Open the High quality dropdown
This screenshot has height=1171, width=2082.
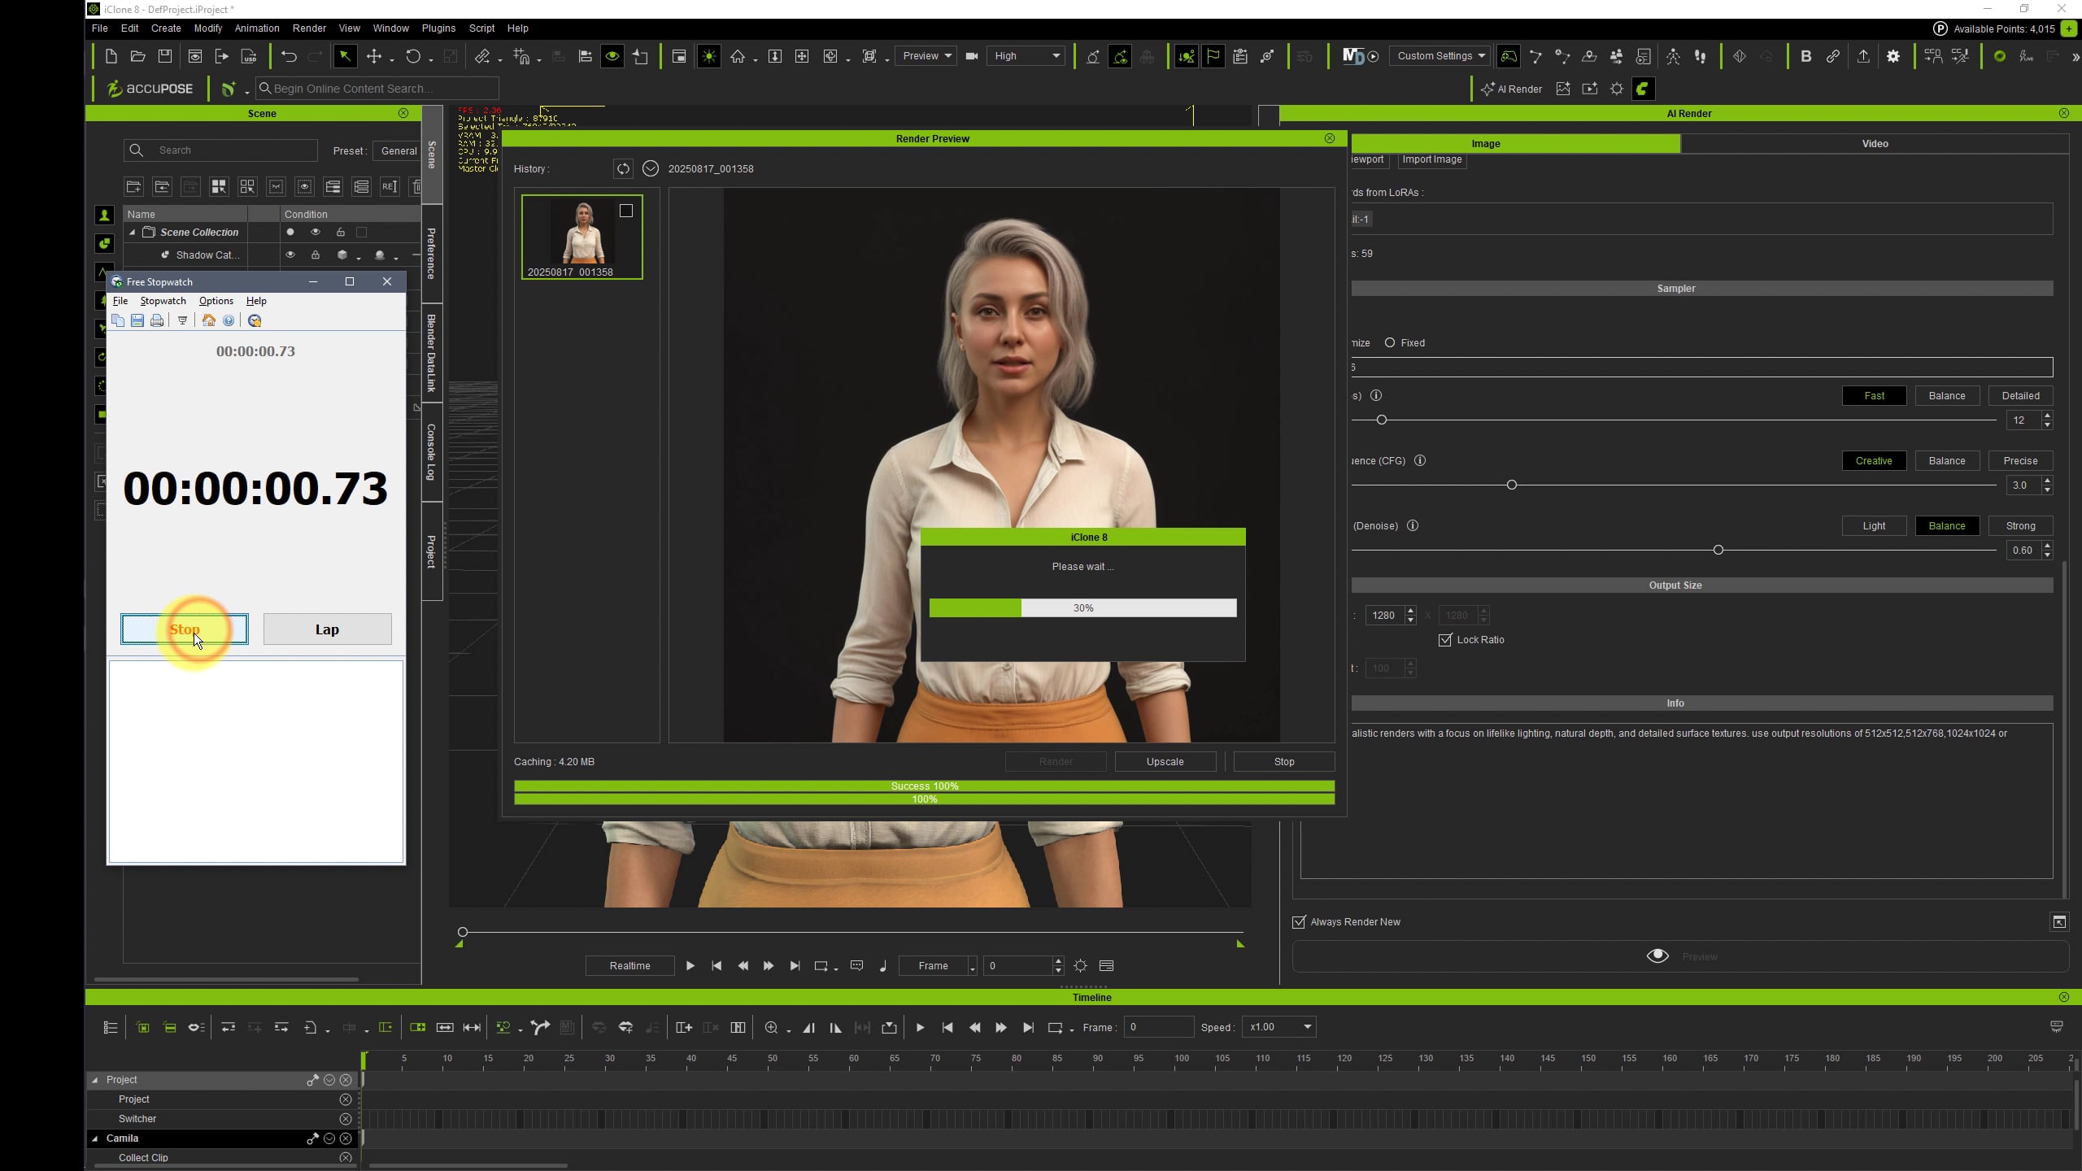(1026, 56)
